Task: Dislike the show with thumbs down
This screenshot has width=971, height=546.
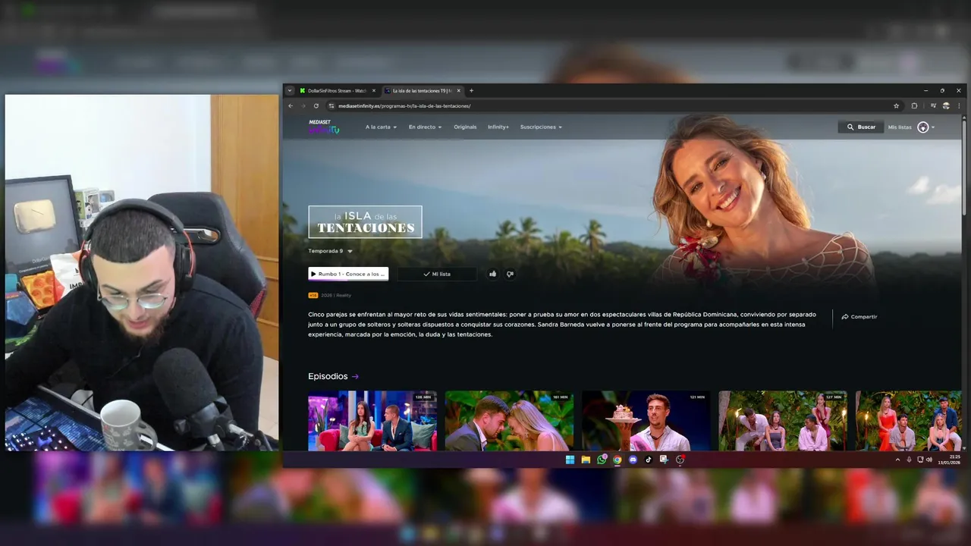Action: (510, 274)
